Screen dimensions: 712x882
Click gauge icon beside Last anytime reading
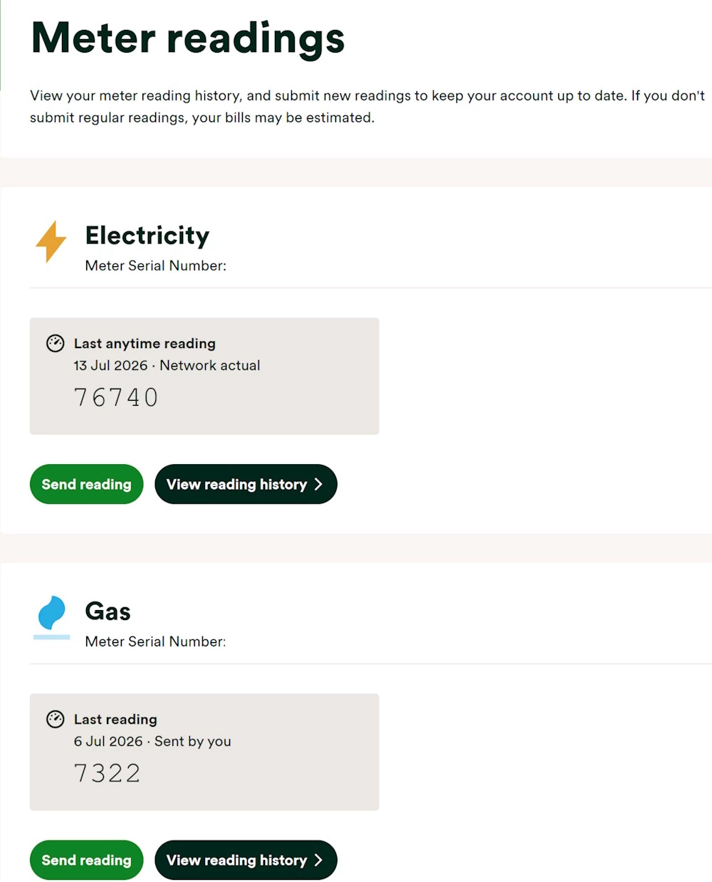point(56,343)
